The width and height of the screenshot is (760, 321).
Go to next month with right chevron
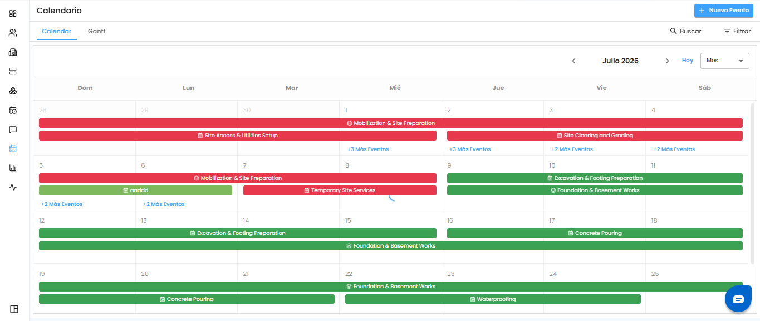667,61
